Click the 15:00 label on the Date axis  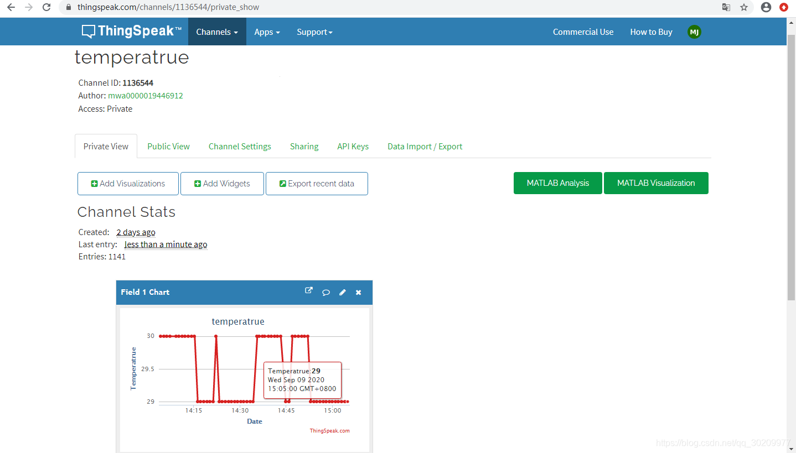coord(333,410)
